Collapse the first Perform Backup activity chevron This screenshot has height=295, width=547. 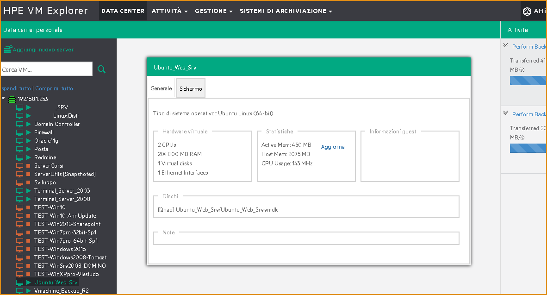pyautogui.click(x=505, y=45)
